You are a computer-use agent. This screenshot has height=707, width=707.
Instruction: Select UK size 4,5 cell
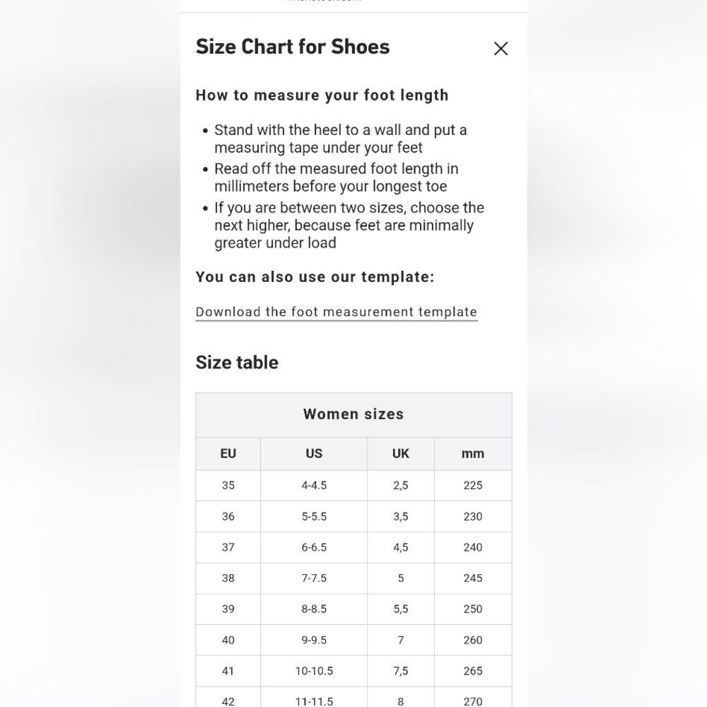click(401, 547)
